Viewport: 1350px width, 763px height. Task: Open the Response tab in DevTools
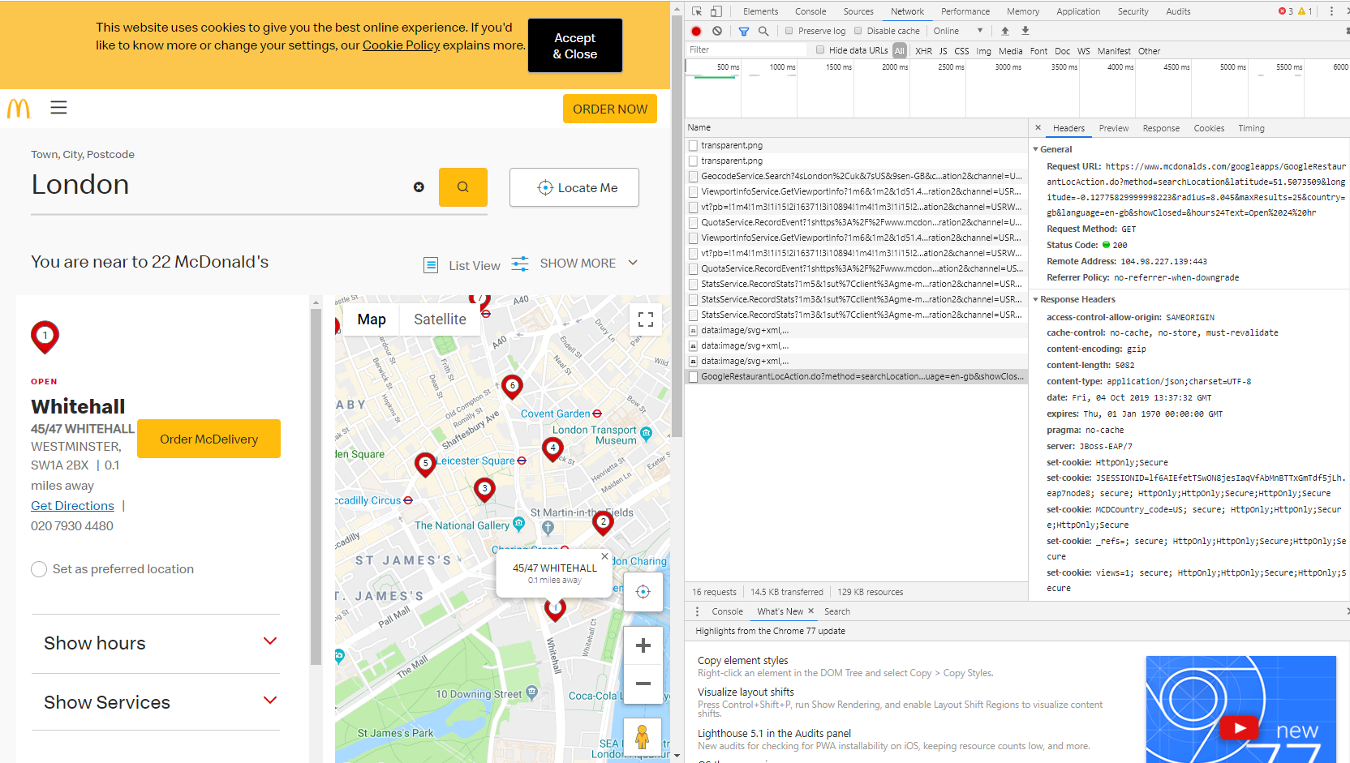(1161, 128)
